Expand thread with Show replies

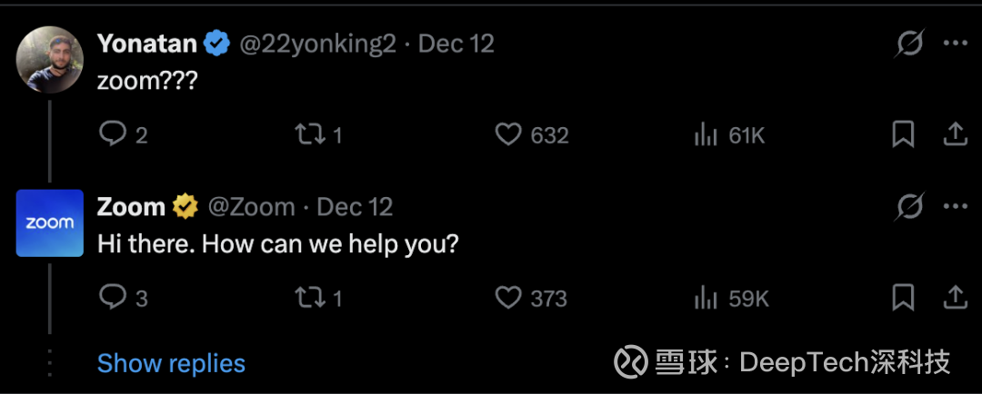click(171, 363)
